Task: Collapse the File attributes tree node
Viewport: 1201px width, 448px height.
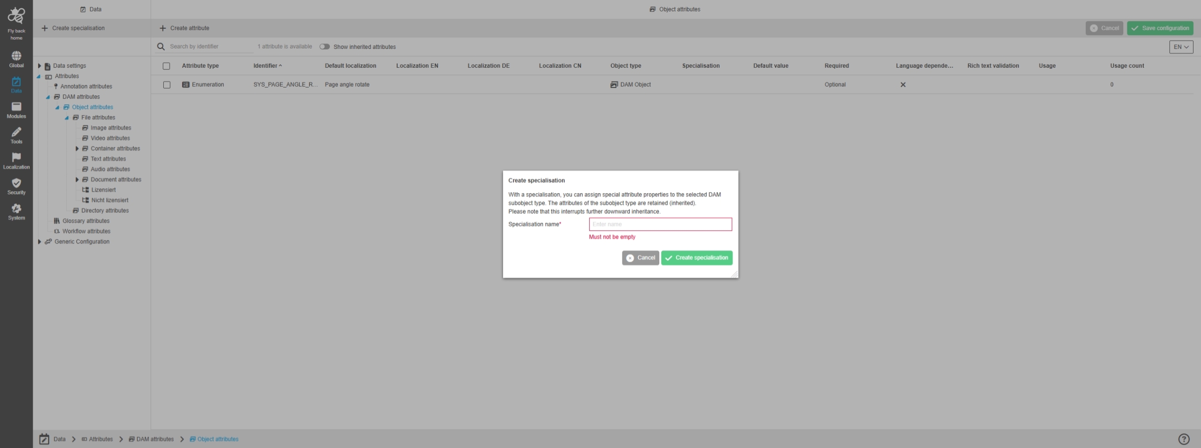Action: pos(67,118)
